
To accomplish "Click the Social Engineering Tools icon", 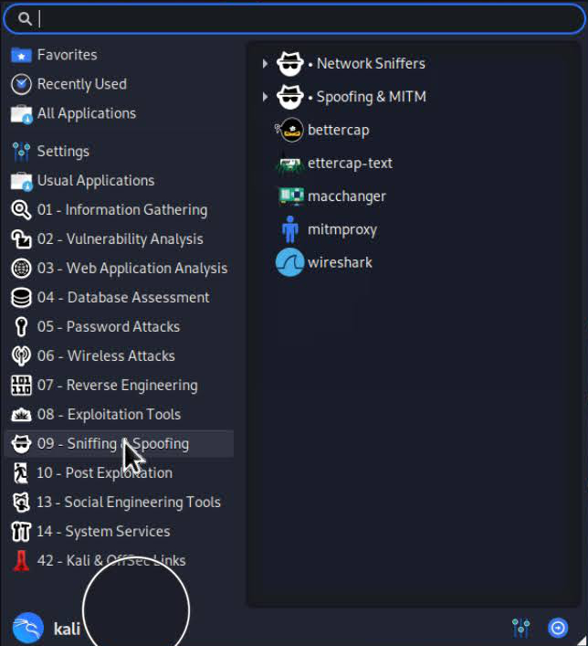I will click(x=21, y=503).
